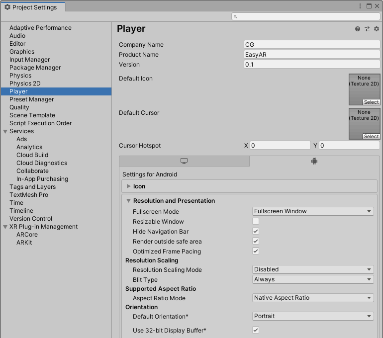Enable the Resizable Window checkbox
383x338 pixels.
[x=256, y=222]
